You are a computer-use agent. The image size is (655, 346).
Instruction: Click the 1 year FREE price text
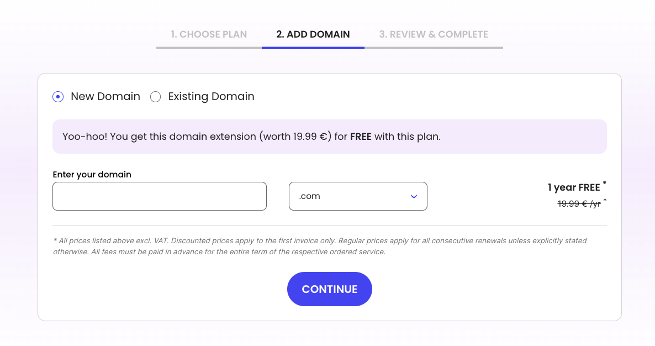click(x=574, y=187)
